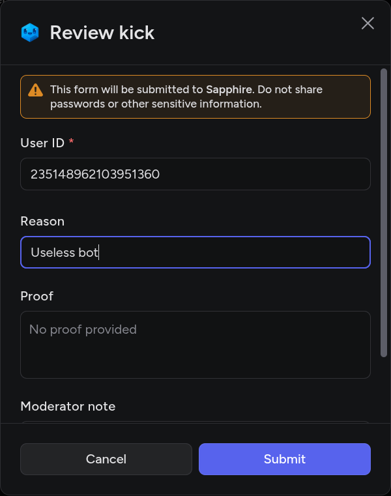Click the 'Moderator note' label
The height and width of the screenshot is (496, 391).
coord(68,406)
